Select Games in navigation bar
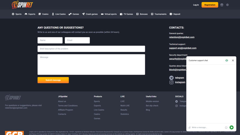 pyautogui.click(x=74, y=14)
